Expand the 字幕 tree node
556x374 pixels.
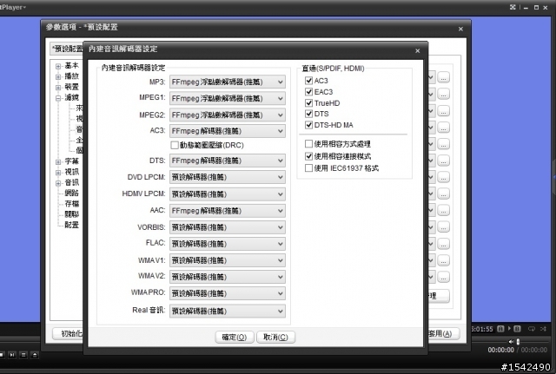click(58, 162)
